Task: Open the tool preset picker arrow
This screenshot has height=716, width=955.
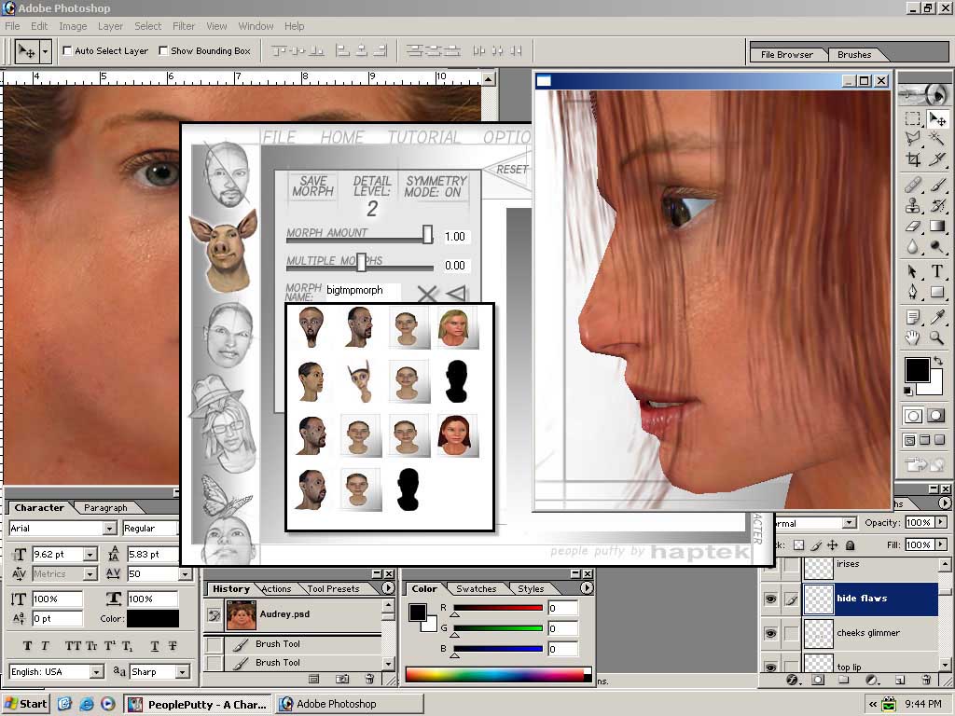Action: point(45,52)
